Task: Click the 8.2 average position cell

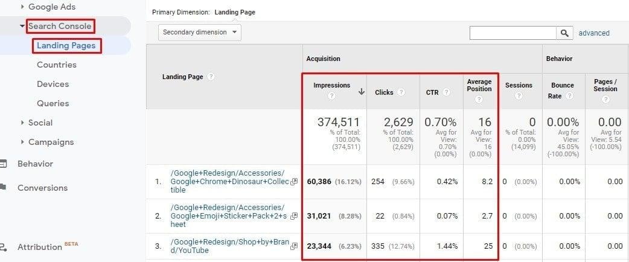Action: coord(487,181)
